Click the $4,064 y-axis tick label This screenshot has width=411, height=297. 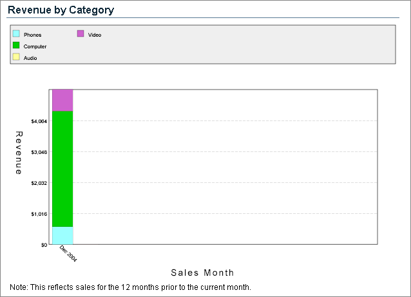pyautogui.click(x=39, y=121)
